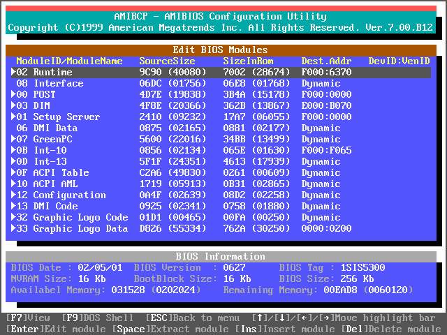Click the BootBlock Size 16 Kb value
Image resolution: width=447 pixels, height=335 pixels.
click(237, 279)
